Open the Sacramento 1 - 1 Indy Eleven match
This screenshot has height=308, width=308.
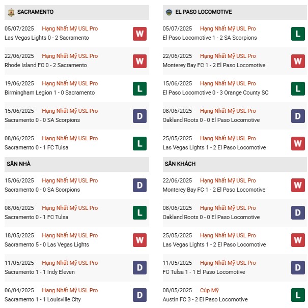pos(40,272)
